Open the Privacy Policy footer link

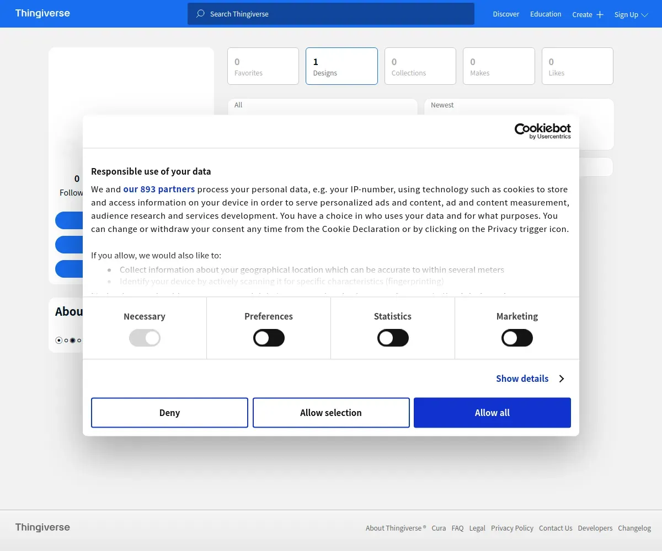(x=512, y=528)
